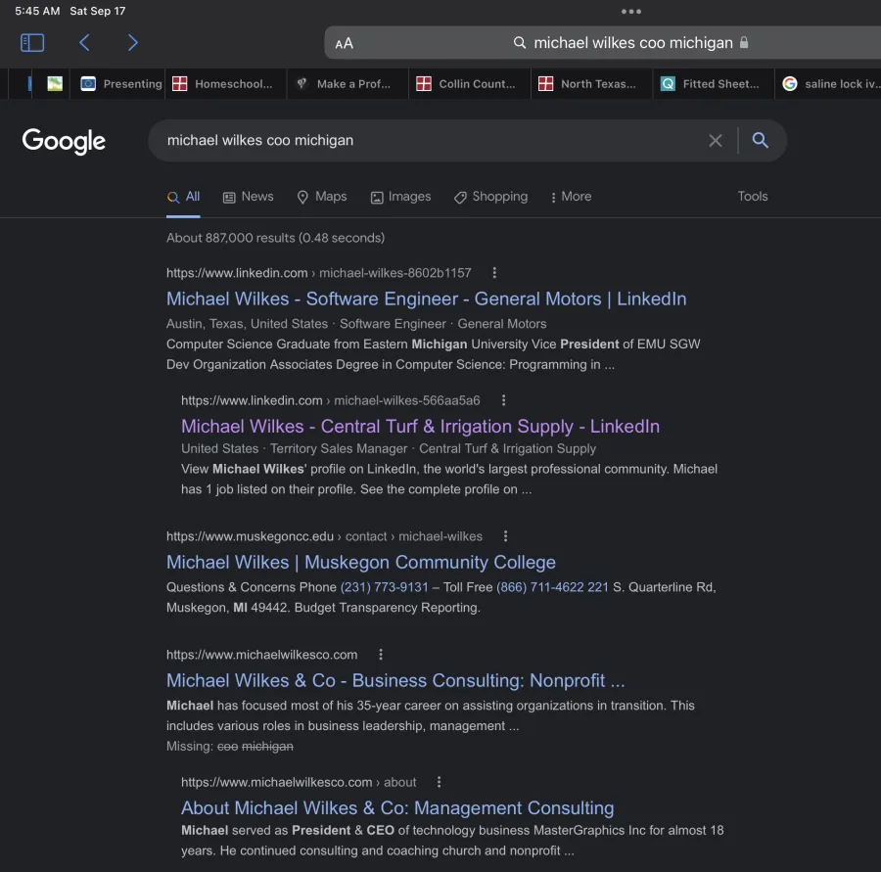Open Michael Wilkes Central Turf & Irrigation link
This screenshot has height=872, width=881.
tap(420, 427)
